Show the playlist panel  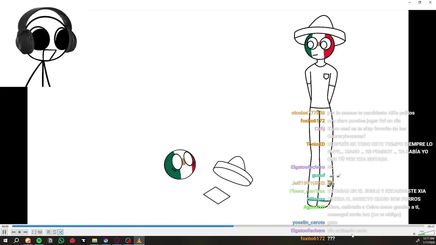(48, 232)
